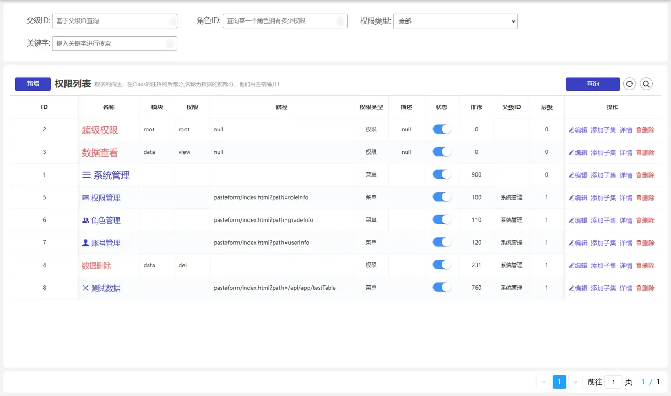Screen dimensions: 671x396
Task: Click the 名称 column header
Action: pyautogui.click(x=109, y=107)
